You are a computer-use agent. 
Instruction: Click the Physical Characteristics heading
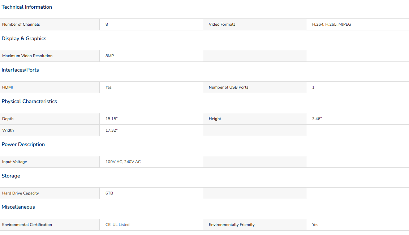click(29, 101)
